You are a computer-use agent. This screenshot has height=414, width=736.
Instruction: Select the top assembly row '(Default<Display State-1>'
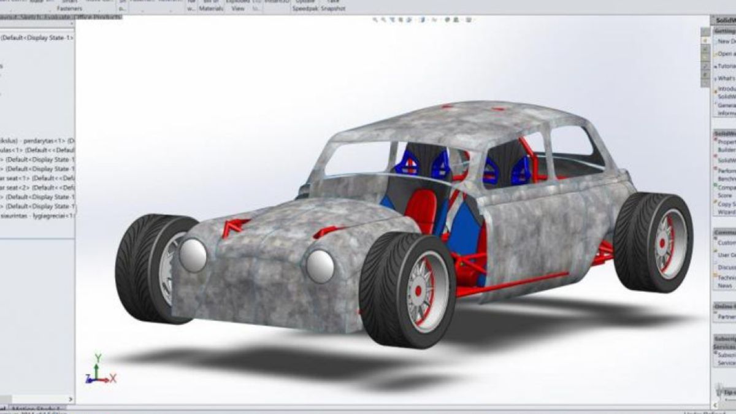click(x=37, y=38)
